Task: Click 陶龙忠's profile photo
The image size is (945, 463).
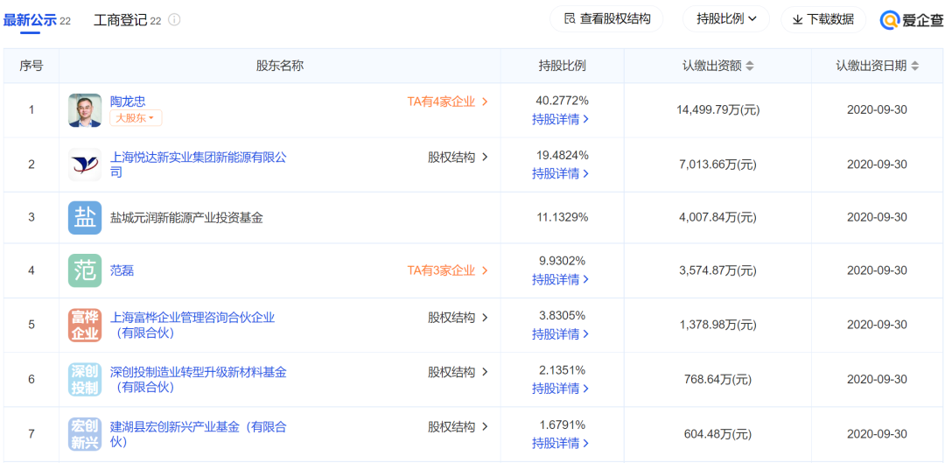Action: 85,110
